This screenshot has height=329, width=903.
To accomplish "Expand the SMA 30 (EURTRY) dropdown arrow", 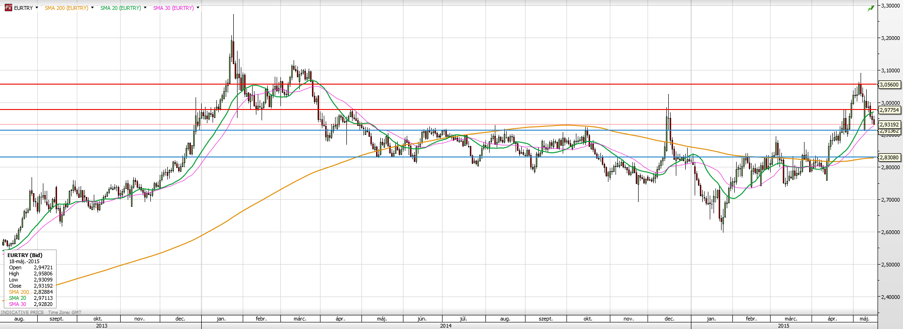I will (197, 8).
